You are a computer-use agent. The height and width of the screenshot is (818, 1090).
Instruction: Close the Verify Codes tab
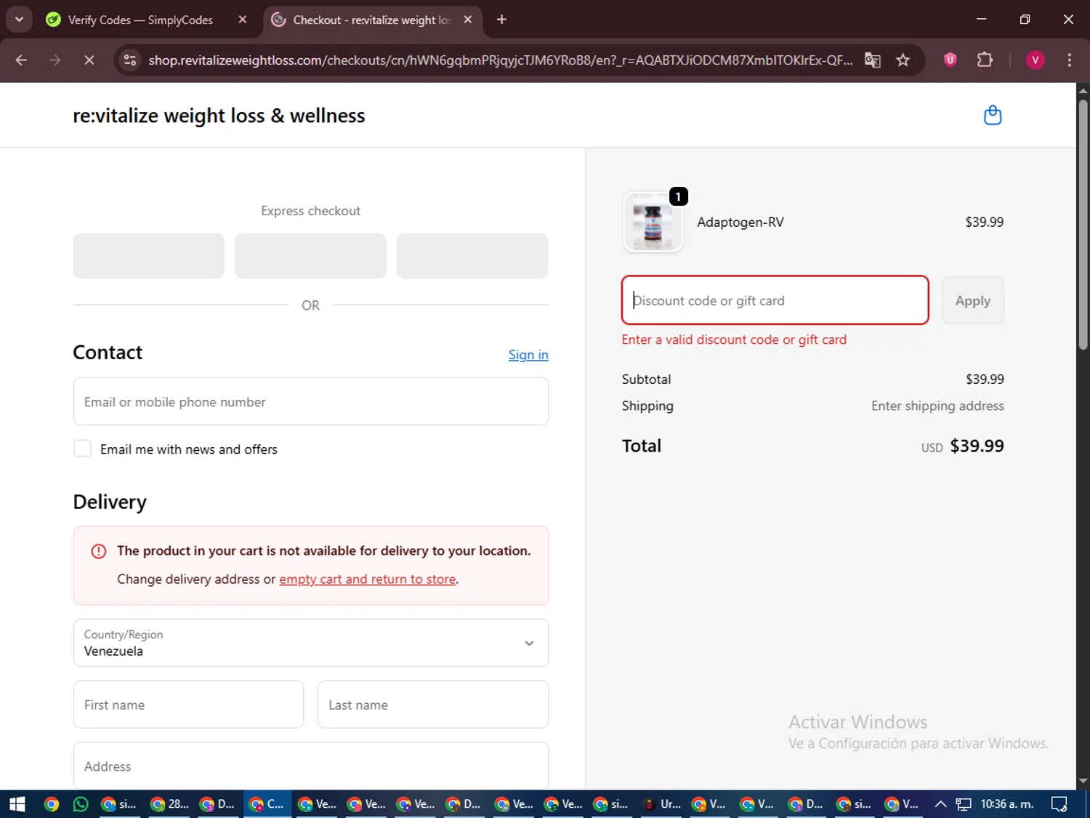point(243,20)
